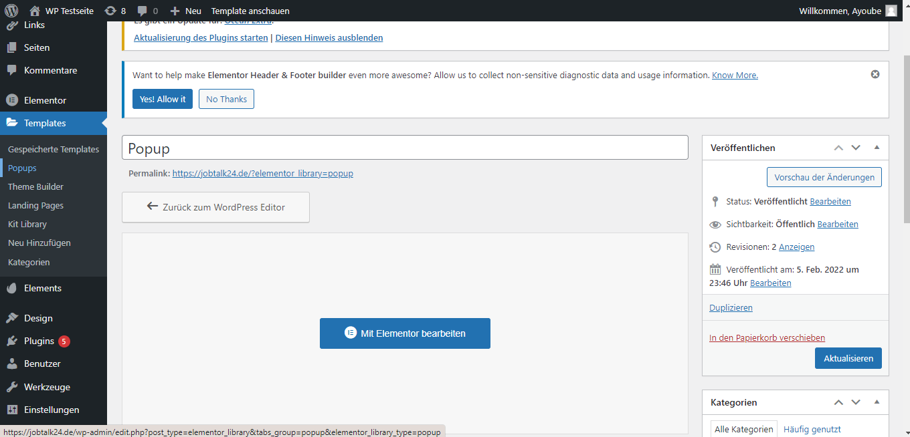Click the plus icon next to Neu
Viewport: 910px width, 437px height.
click(175, 11)
